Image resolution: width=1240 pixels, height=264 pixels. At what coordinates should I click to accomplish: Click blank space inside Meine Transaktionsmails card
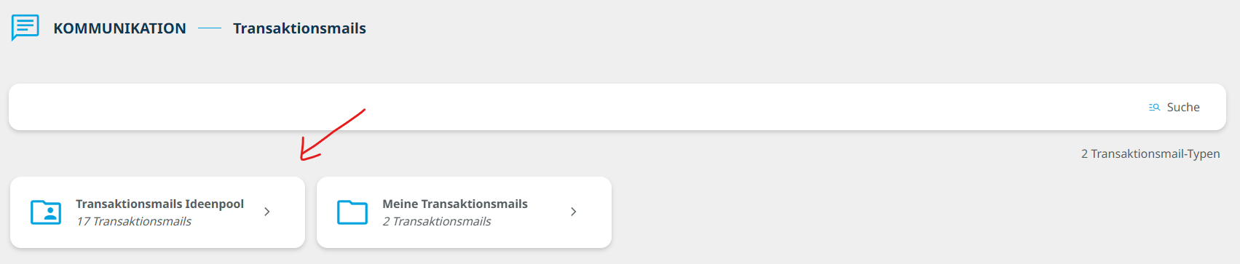tap(532, 237)
